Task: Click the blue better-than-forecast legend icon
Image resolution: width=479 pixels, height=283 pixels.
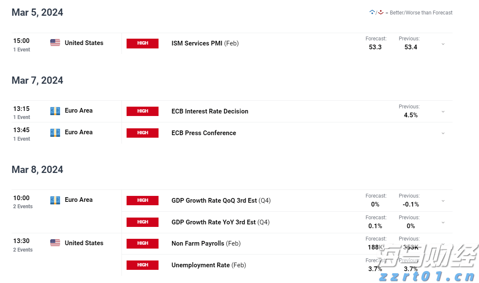Action: (x=372, y=12)
